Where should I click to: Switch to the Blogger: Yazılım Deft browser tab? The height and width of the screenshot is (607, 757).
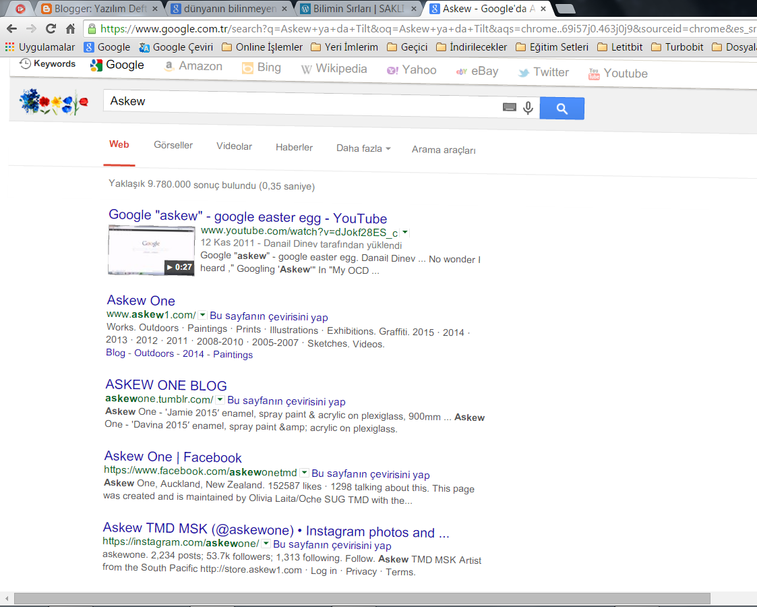[100, 9]
